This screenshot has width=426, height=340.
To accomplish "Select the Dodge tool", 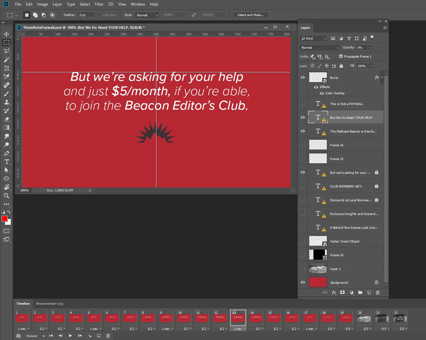I will point(7,145).
